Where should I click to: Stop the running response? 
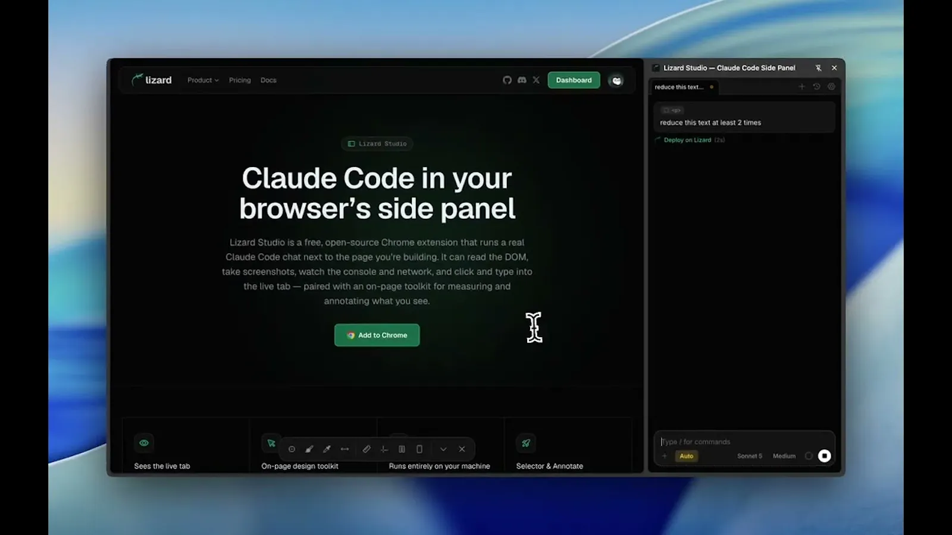824,456
